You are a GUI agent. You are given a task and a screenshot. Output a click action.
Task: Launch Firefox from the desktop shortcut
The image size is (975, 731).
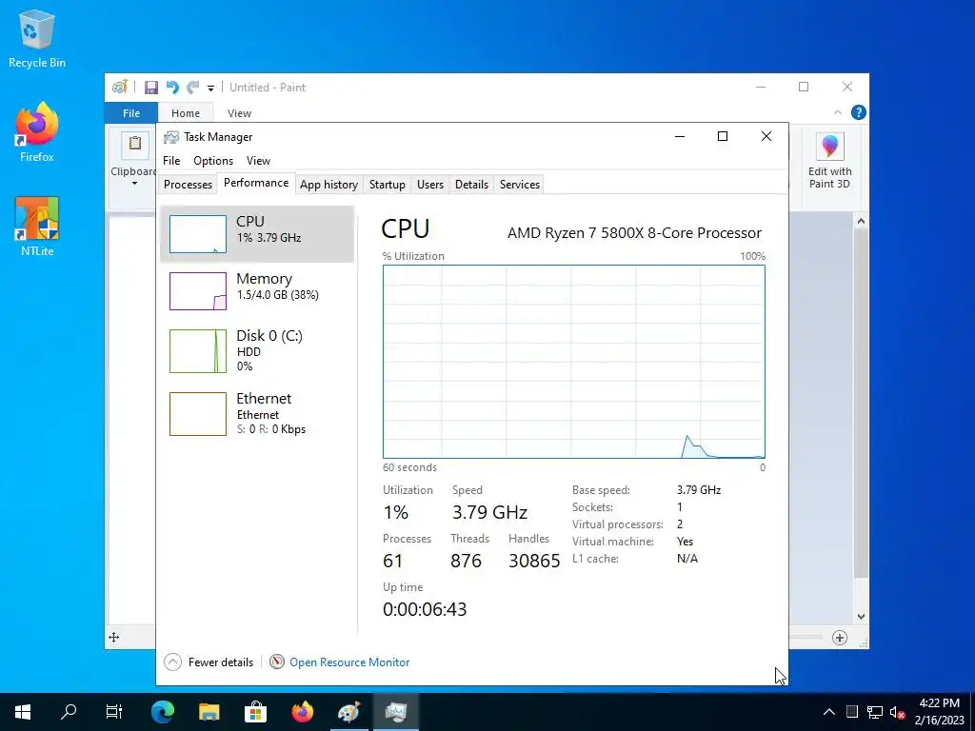[x=37, y=132]
